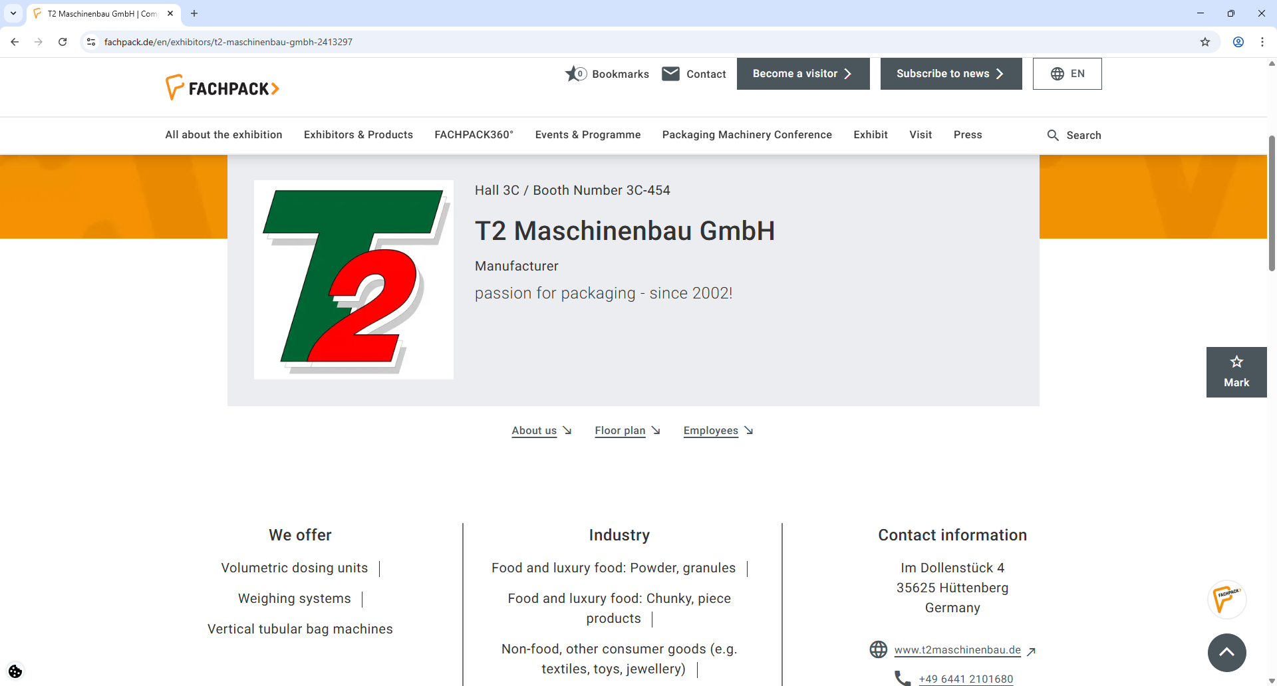The height and width of the screenshot is (686, 1277).
Task: Click the globe icon beside the website link
Action: tap(879, 649)
